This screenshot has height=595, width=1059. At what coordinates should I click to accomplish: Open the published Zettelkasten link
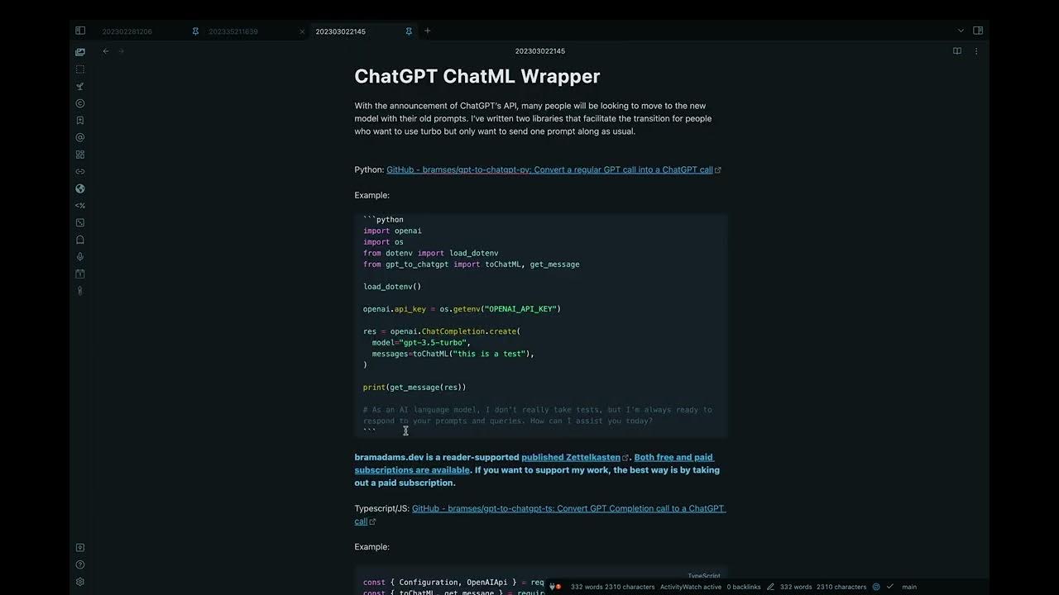(x=570, y=457)
